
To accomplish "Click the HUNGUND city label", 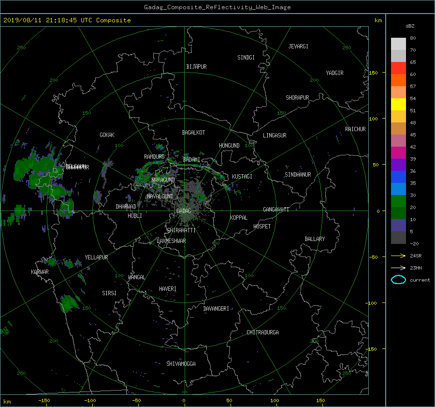I will point(229,146).
